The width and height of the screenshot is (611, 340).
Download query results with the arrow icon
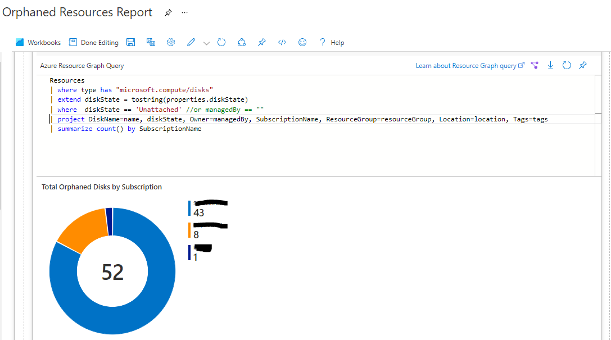point(551,66)
